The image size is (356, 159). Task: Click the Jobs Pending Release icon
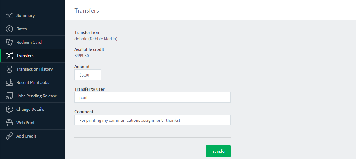9,96
